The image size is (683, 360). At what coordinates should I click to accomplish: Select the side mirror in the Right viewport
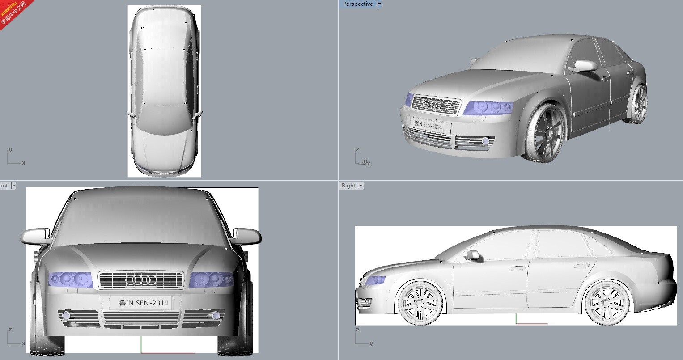[x=472, y=255]
